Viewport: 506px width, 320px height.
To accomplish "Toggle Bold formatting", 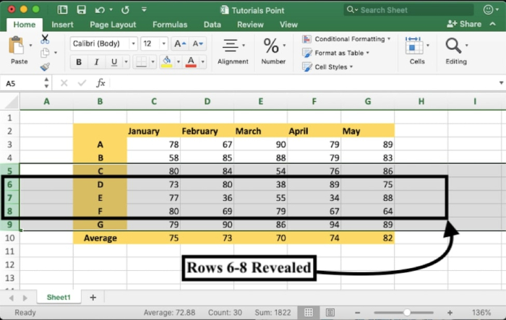I will [x=77, y=61].
